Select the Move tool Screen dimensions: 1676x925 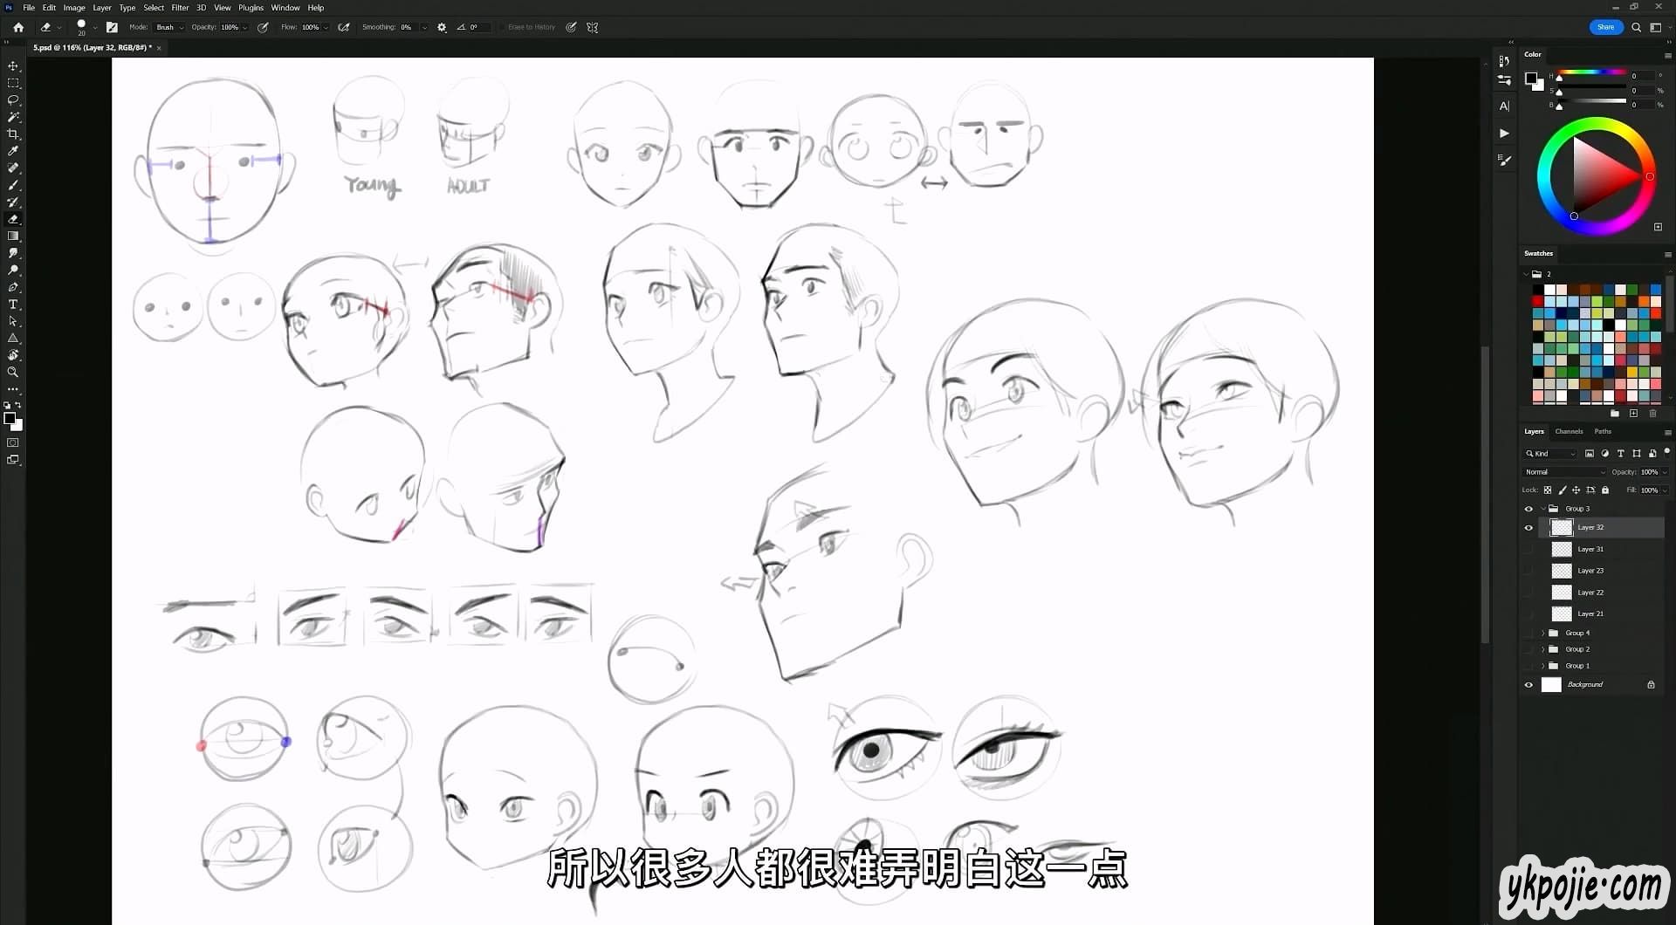(13, 66)
